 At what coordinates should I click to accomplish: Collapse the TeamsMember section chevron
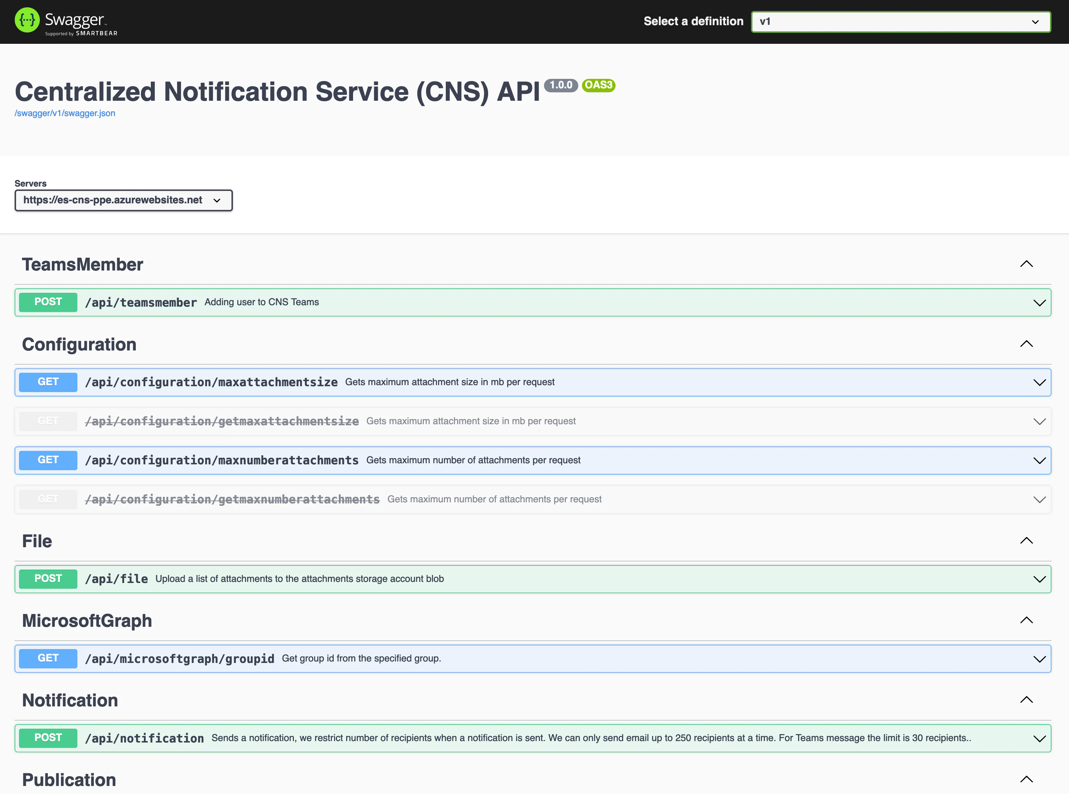(x=1026, y=264)
